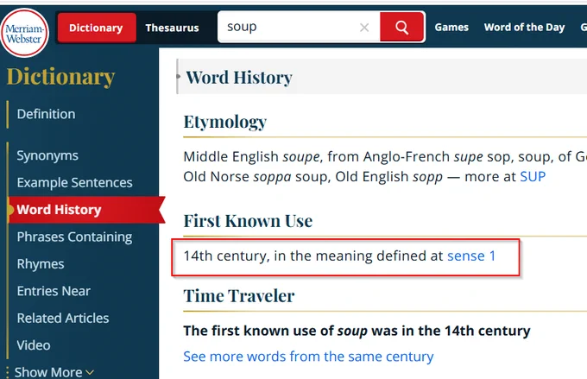Switch to the Thesaurus tab
The width and height of the screenshot is (587, 379).
pyautogui.click(x=172, y=28)
